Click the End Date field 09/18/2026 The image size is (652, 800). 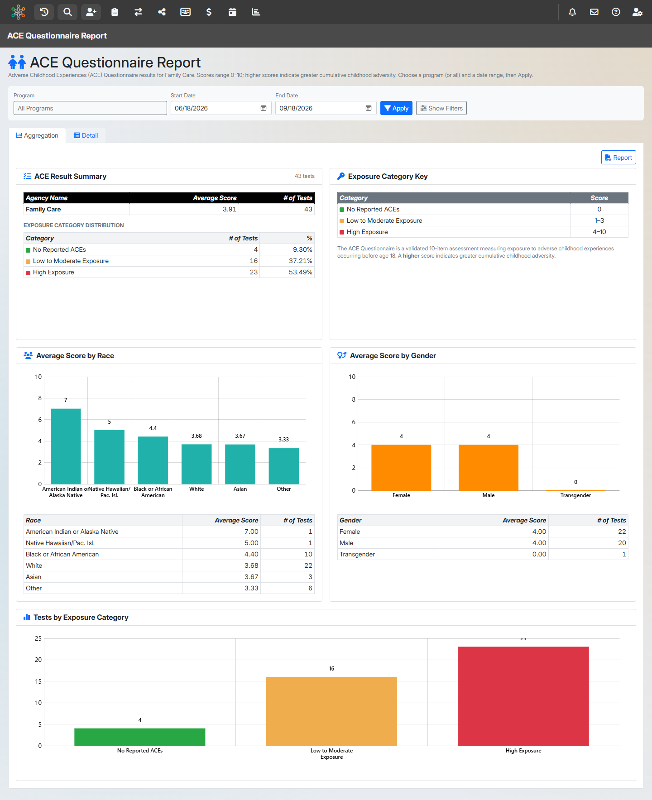pyautogui.click(x=326, y=108)
